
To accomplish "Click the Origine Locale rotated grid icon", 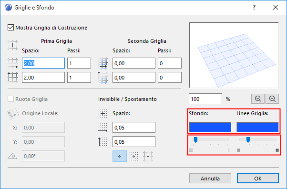I will click(12, 114).
